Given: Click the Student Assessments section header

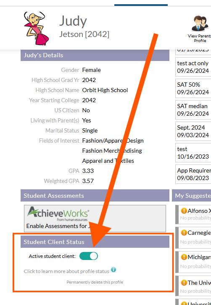Looking at the screenshot, I should 95,196.
